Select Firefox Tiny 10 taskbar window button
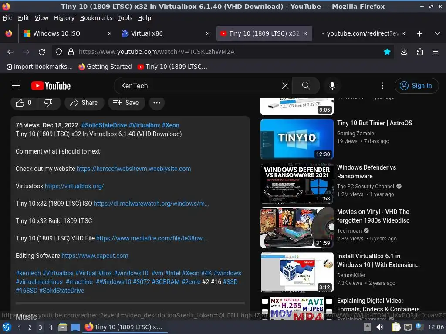Image resolution: width=446 pixels, height=334 pixels. (125, 327)
